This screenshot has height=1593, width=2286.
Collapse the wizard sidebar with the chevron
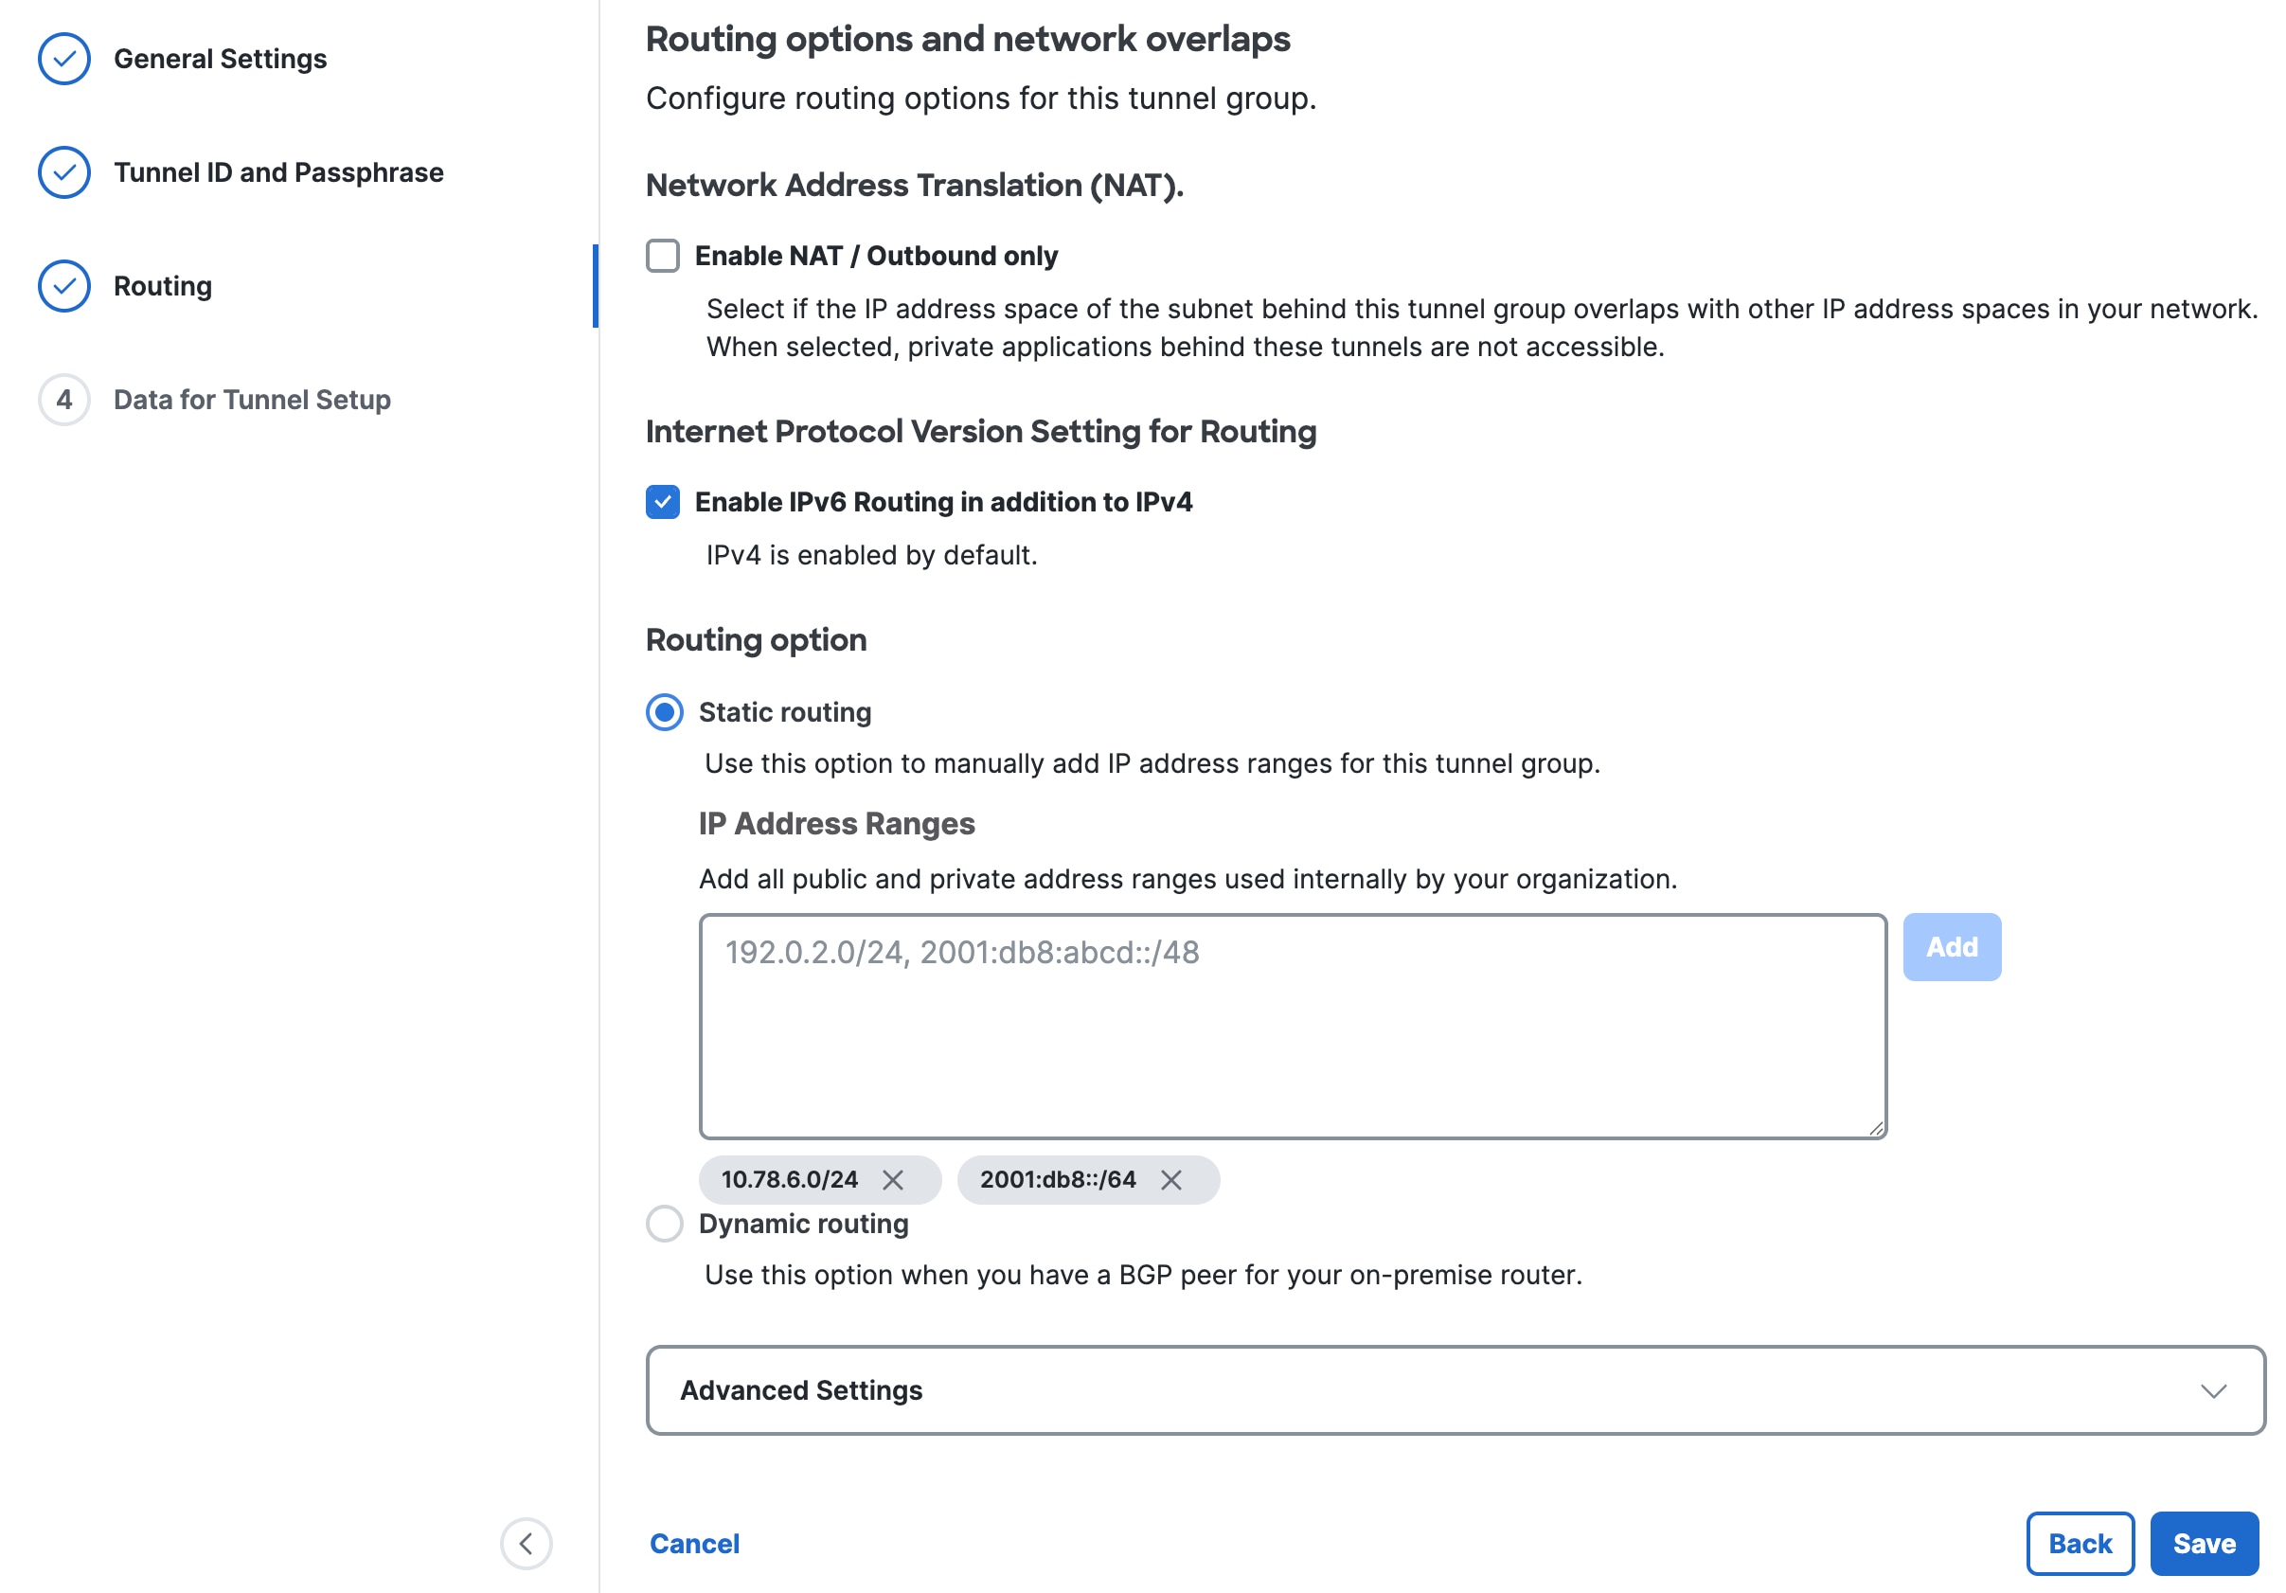526,1544
